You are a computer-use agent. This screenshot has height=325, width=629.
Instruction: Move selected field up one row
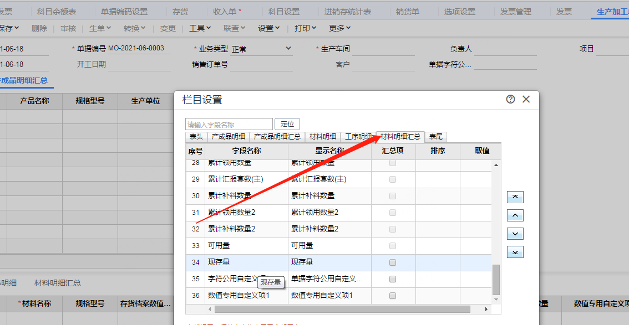[515, 215]
